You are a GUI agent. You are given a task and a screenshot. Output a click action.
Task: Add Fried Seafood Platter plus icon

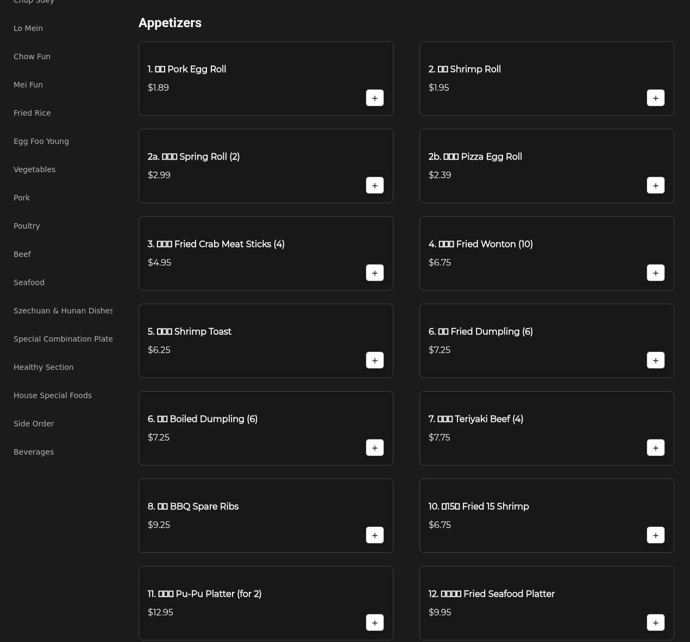[x=656, y=622]
